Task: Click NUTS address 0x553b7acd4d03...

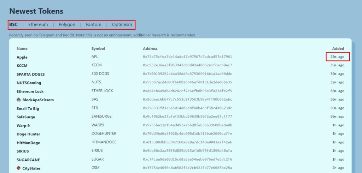Action: (x=187, y=82)
